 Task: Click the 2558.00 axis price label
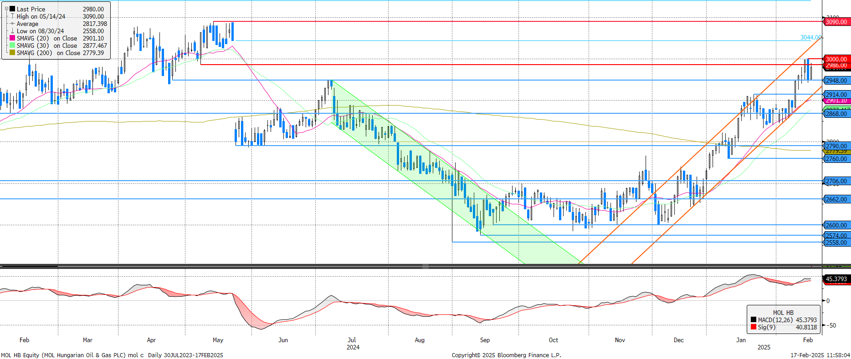837,243
